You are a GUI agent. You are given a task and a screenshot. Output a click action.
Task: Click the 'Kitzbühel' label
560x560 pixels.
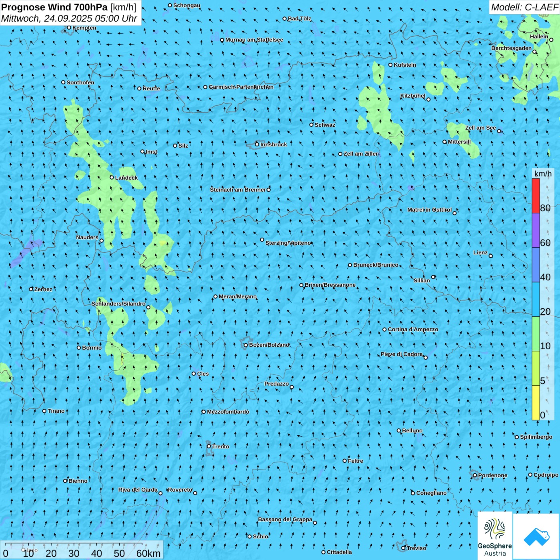pyautogui.click(x=413, y=96)
